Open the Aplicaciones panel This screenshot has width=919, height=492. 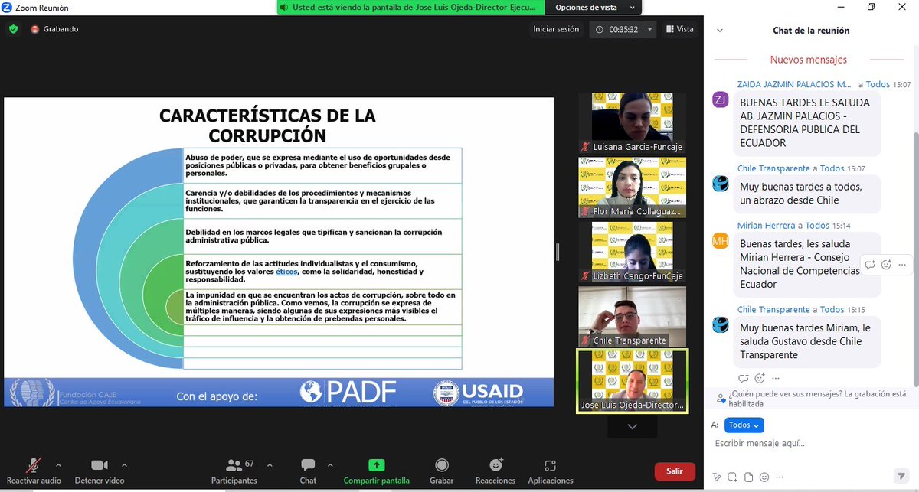tap(550, 470)
